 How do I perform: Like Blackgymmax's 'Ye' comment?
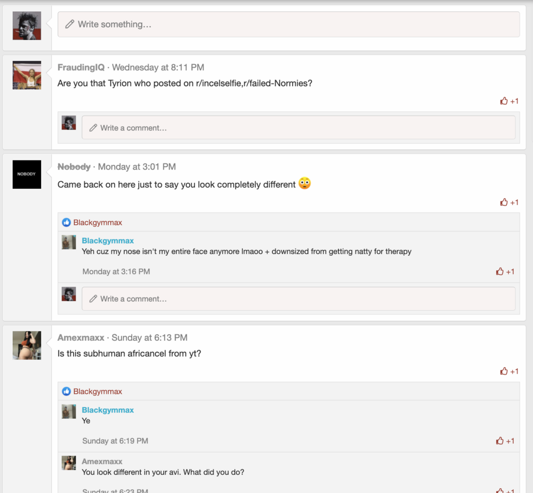(505, 441)
